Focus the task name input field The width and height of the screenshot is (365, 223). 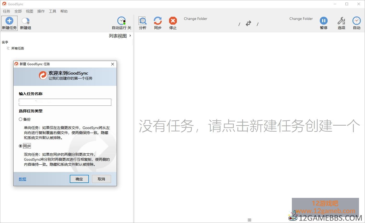pos(65,102)
